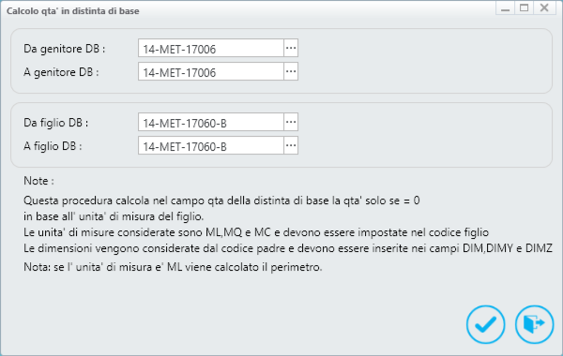563x356 pixels.
Task: Focus the A genitore DB text box
Action: click(211, 72)
